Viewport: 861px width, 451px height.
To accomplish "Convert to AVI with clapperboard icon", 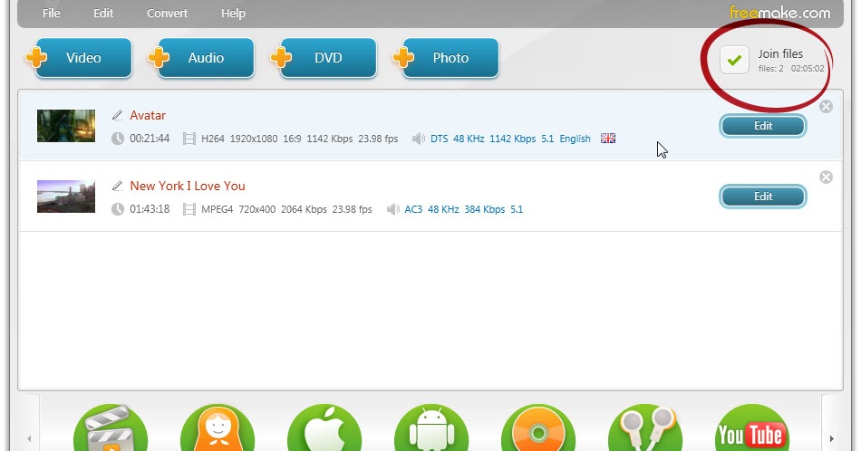I will click(111, 428).
